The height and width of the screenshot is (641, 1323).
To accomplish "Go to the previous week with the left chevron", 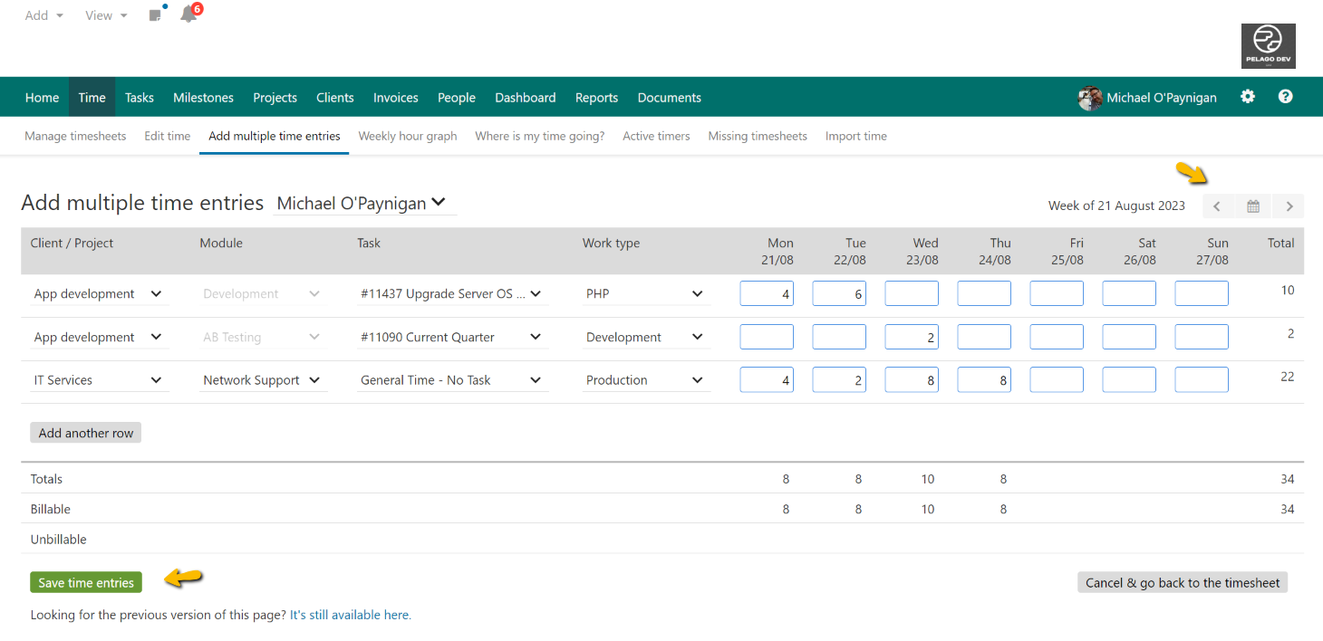I will tap(1217, 206).
